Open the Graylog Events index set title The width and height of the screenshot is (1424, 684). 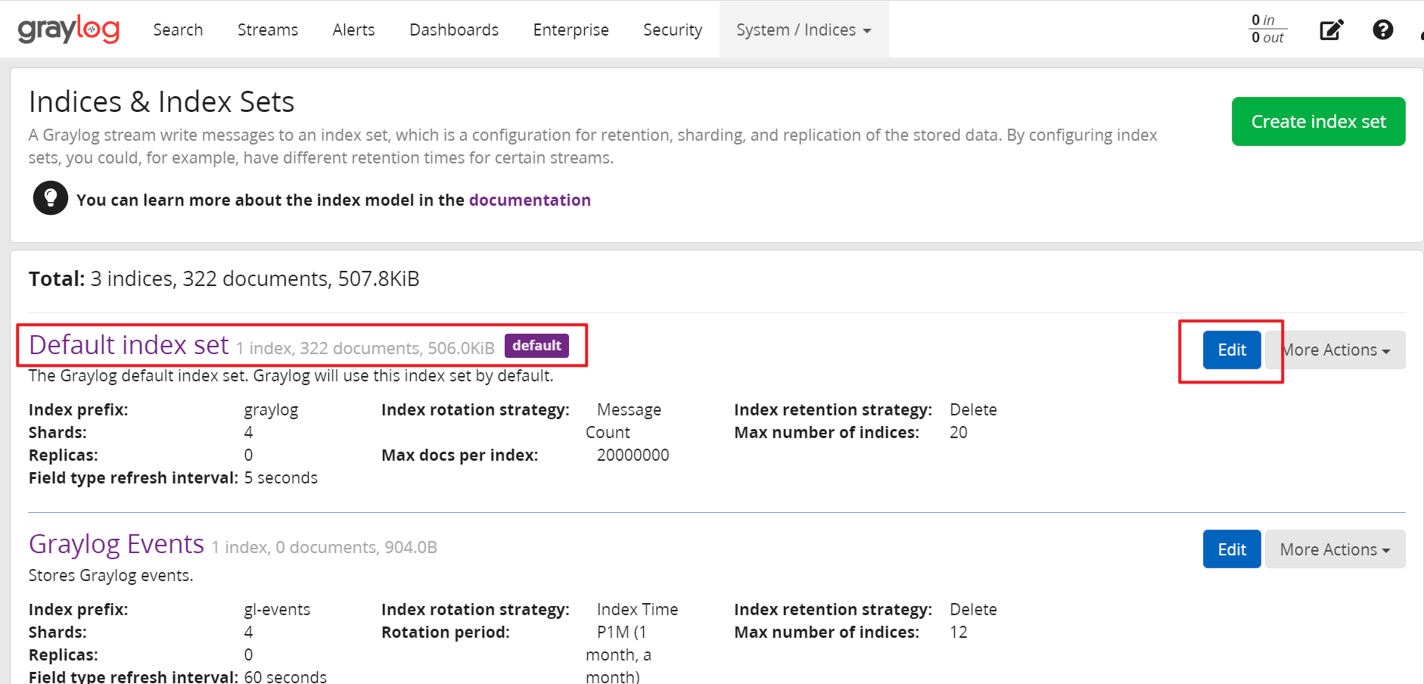[117, 544]
